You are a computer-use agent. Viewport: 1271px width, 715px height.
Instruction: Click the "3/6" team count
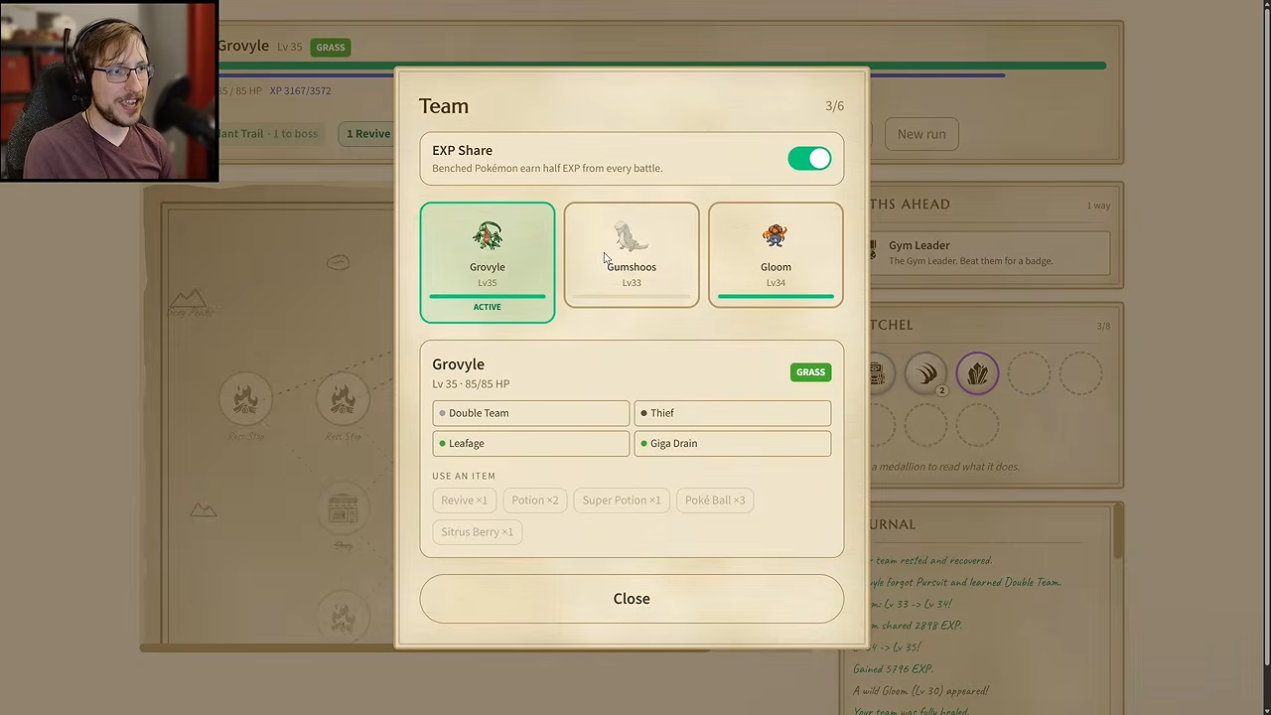(x=835, y=106)
